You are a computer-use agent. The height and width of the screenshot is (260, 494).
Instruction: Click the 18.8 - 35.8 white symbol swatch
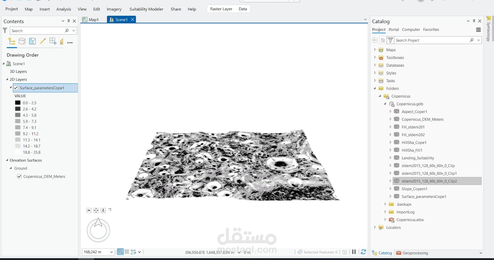18,152
